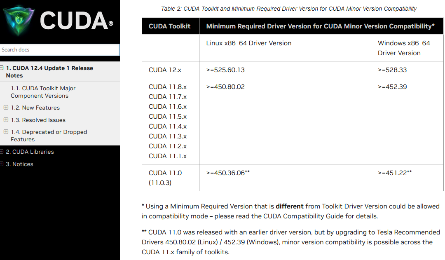Click the CUDA Toolkit column header
The image size is (445, 260).
170,26
